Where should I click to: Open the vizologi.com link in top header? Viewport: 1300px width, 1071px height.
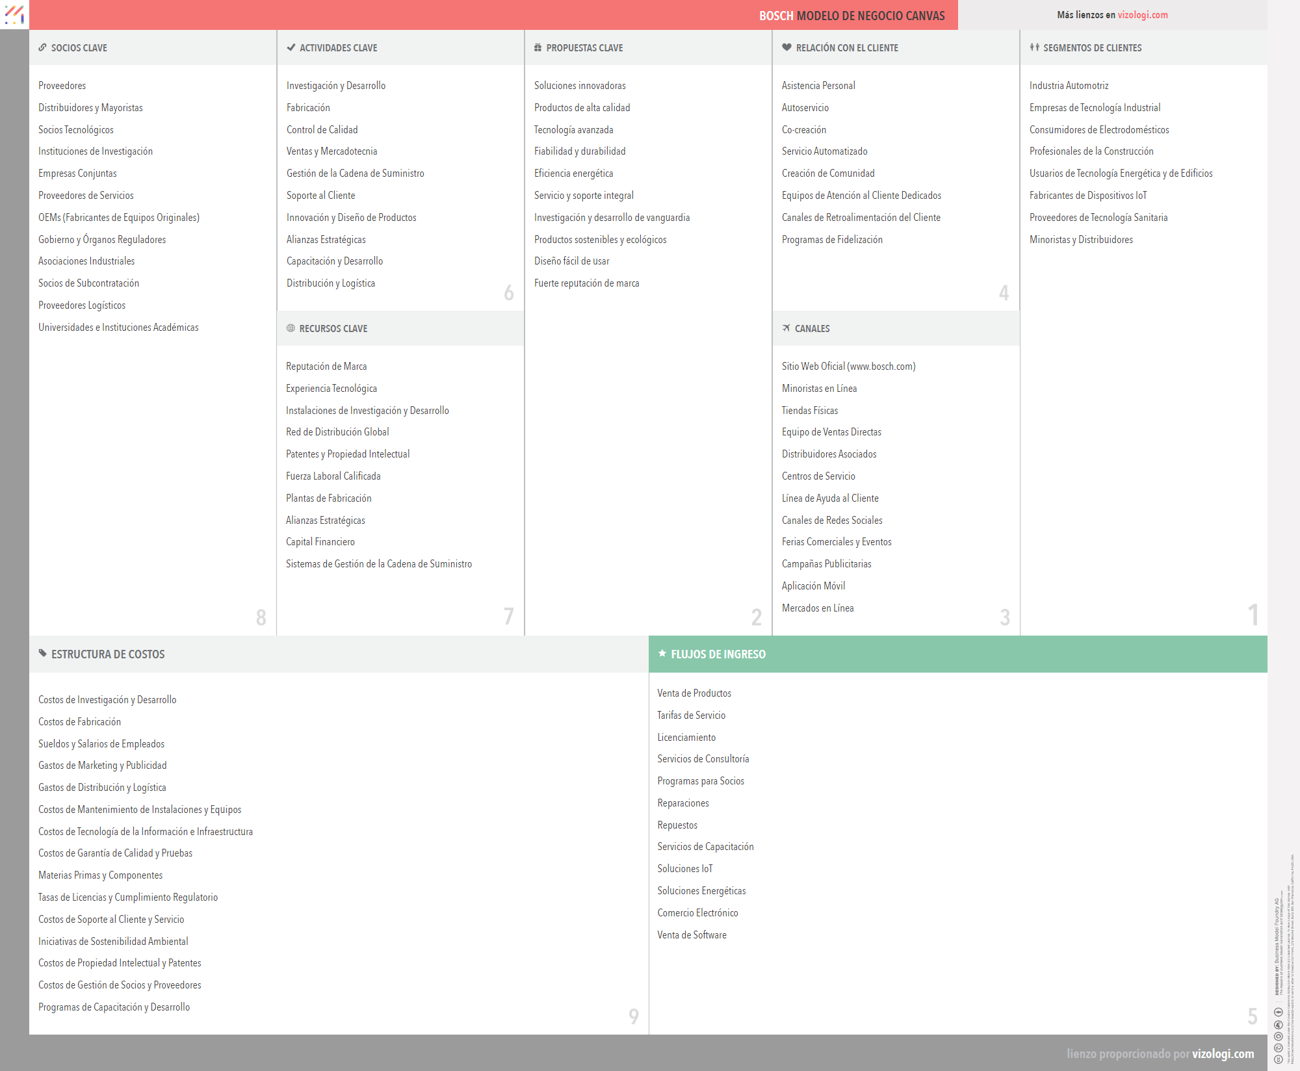[1142, 15]
